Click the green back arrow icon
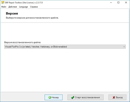 point(50,97)
